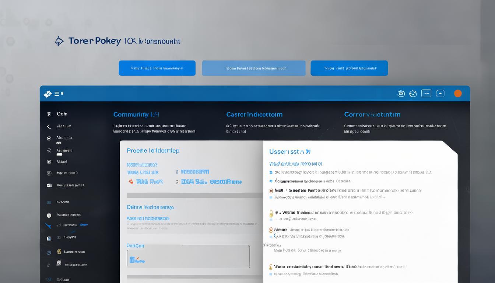Open the square dash button in header

[x=426, y=94]
